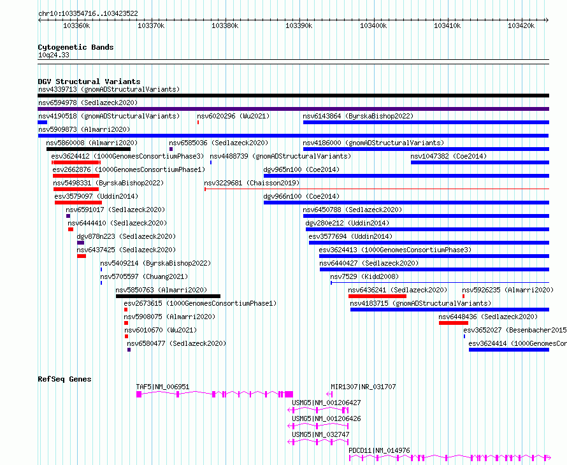Click the 103360k ruler tick label
The image size is (567, 465).
coord(76,25)
